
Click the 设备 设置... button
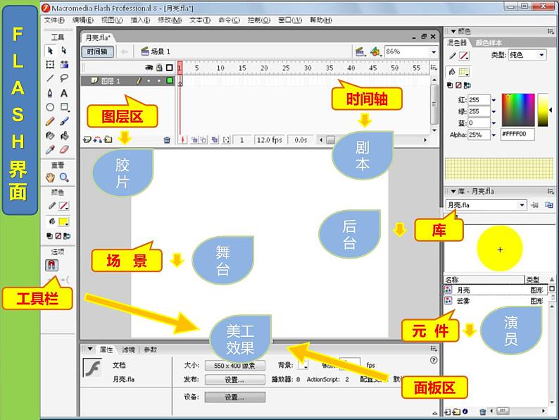(x=235, y=397)
